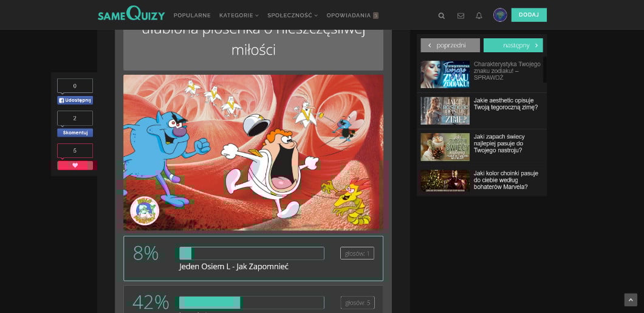The image size is (644, 313).
Task: Select the answer option showing 42%
Action: 253,300
